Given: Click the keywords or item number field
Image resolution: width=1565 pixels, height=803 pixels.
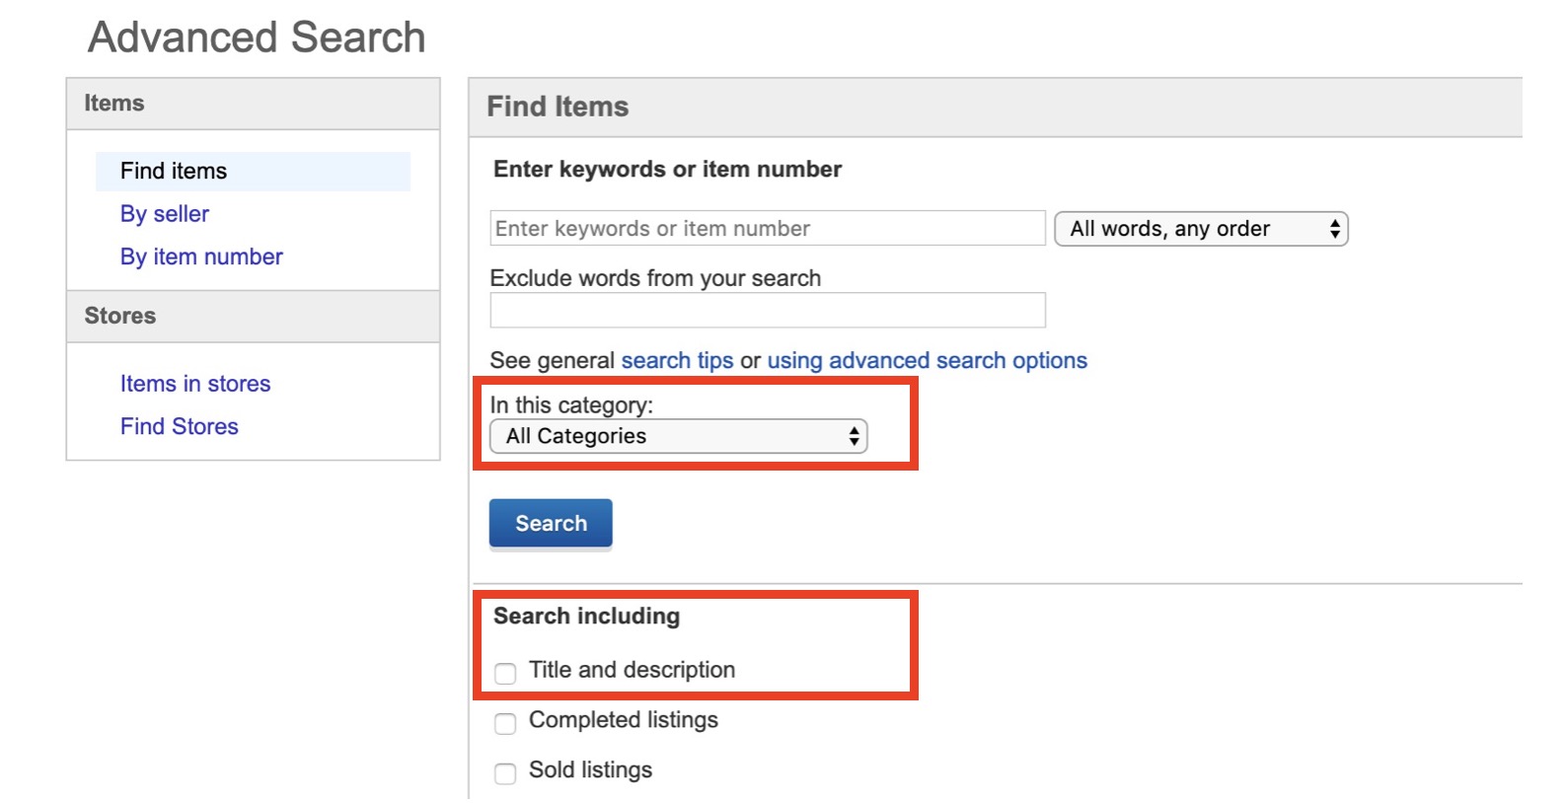Looking at the screenshot, I should [767, 229].
